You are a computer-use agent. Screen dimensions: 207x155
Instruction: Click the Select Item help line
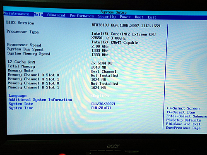click(181, 112)
